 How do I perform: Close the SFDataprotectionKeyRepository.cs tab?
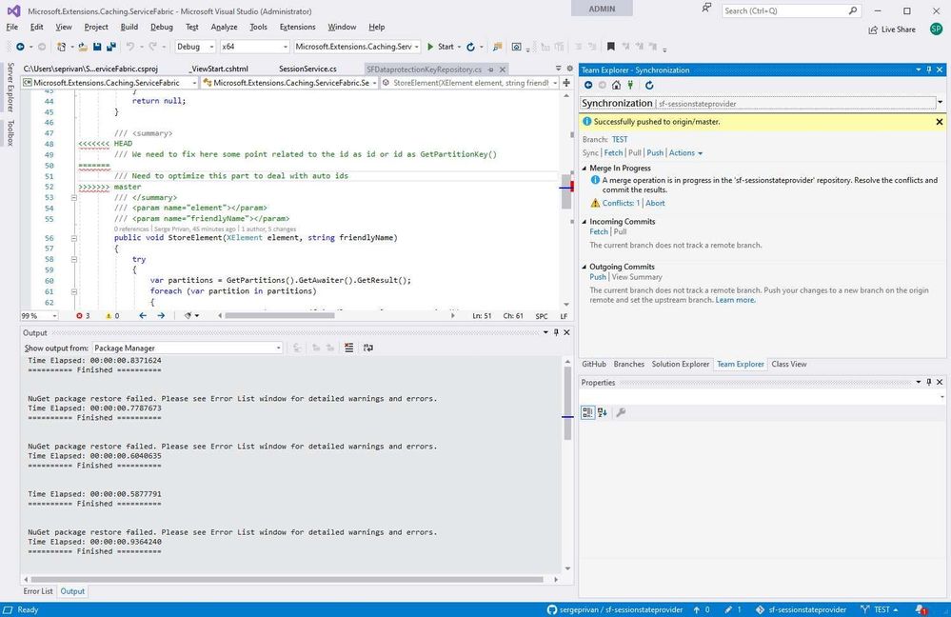click(x=503, y=70)
